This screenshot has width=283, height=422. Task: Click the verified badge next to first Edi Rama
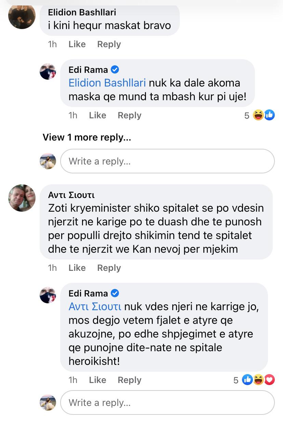(115, 70)
